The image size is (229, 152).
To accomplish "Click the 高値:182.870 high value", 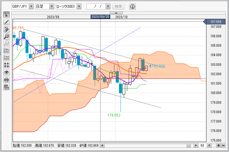I will (44, 146).
